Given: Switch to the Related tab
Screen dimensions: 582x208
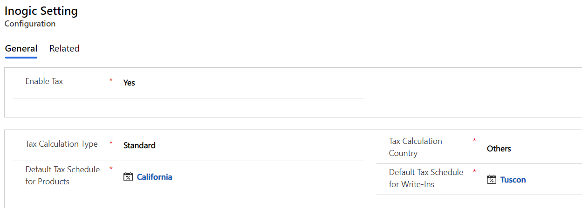Looking at the screenshot, I should coord(64,48).
